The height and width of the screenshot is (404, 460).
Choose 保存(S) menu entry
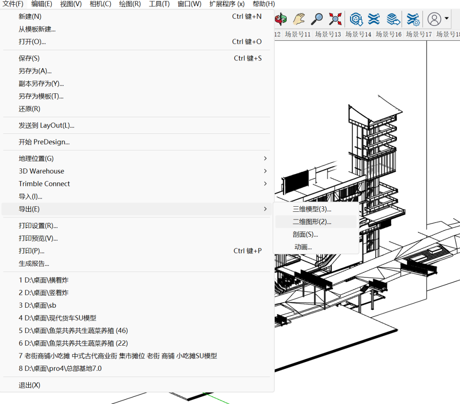(x=136, y=58)
